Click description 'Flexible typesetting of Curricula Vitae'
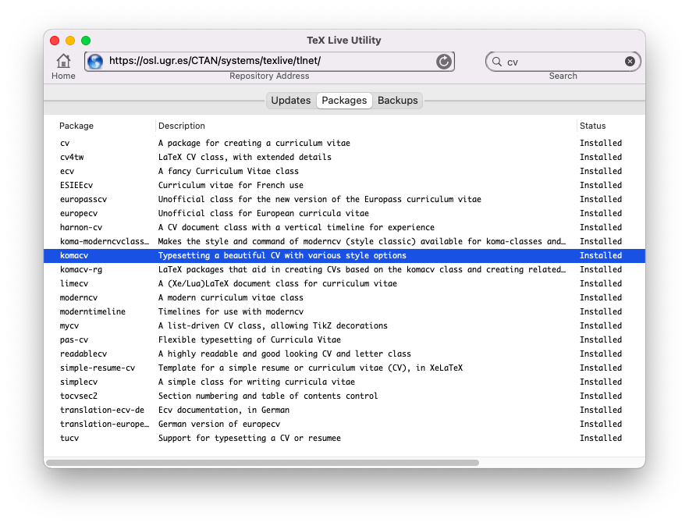689x526 pixels. [x=250, y=340]
